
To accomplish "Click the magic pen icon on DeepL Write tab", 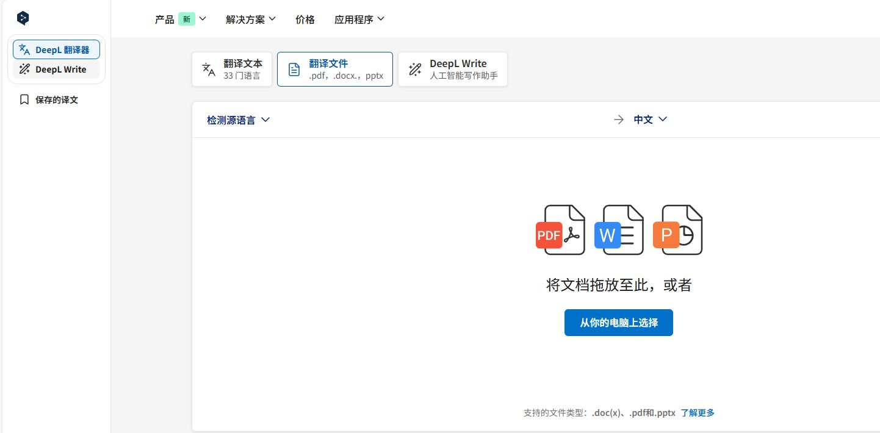I will [x=415, y=70].
